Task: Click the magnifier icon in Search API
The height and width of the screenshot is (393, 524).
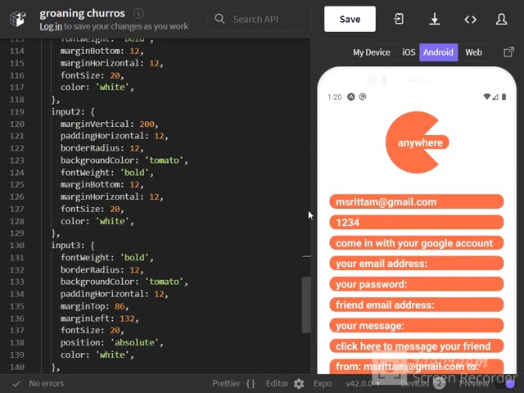Action: click(x=219, y=19)
